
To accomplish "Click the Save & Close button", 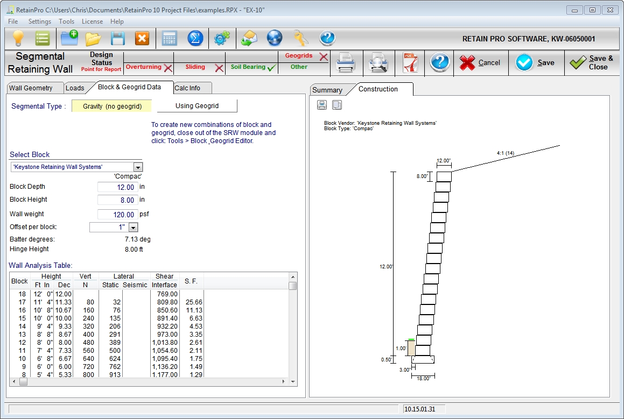I will [591, 63].
